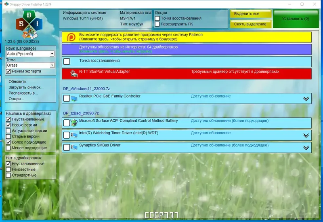Image resolution: width=323 pixels, height=222 pixels.
Task: Click the Microsoft Surface battery device icon
Action: [x=74, y=123]
